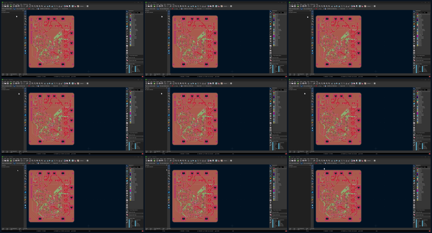This screenshot has width=432, height=233.
Task: Select Add Footprint tool in bottom-center window
Action: [271, 171]
